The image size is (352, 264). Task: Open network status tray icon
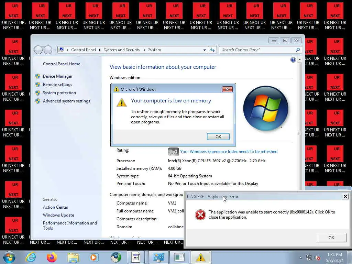[x=309, y=258]
